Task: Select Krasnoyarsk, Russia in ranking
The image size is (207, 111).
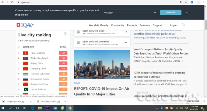Action: pyautogui.click(x=40, y=79)
